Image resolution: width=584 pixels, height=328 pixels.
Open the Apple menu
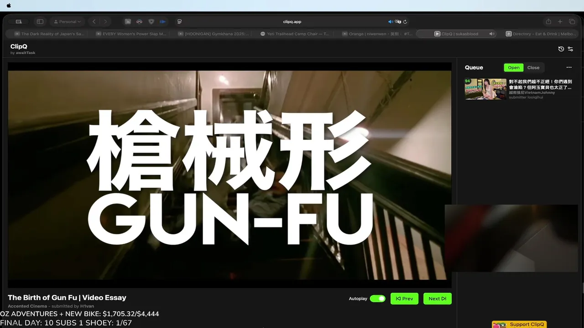pyautogui.click(x=9, y=5)
